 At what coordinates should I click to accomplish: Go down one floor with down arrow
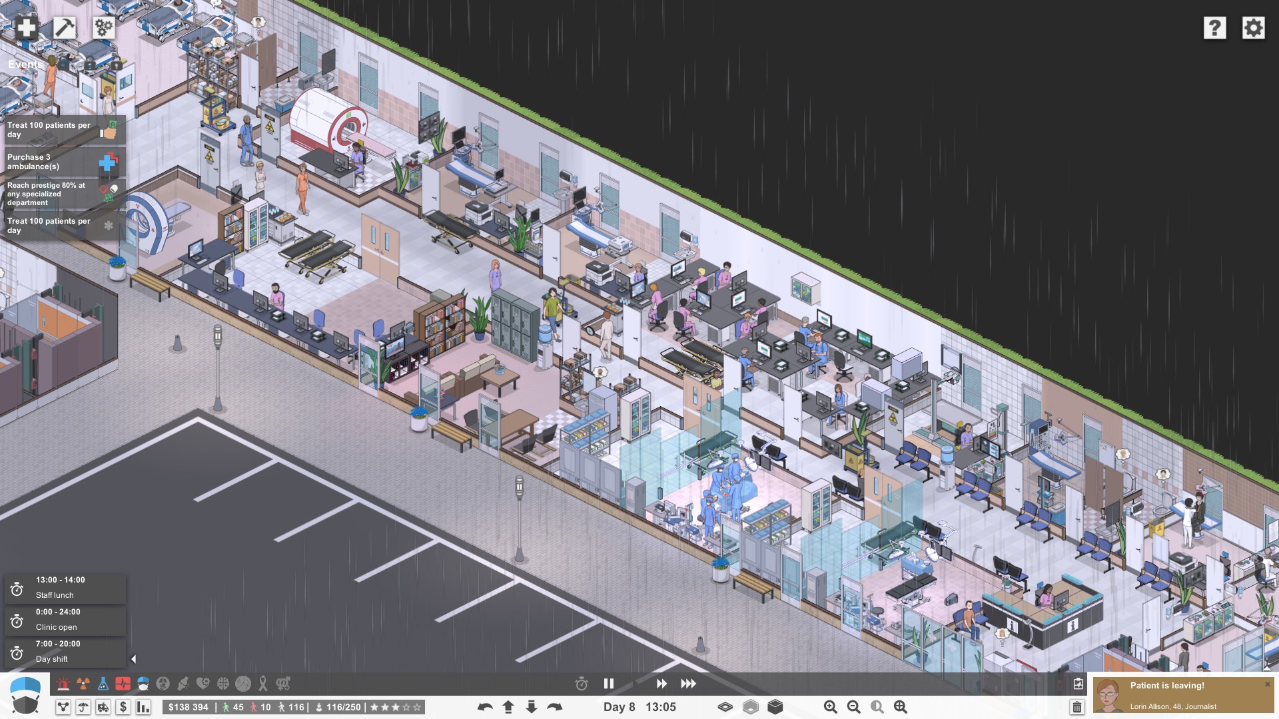[532, 707]
